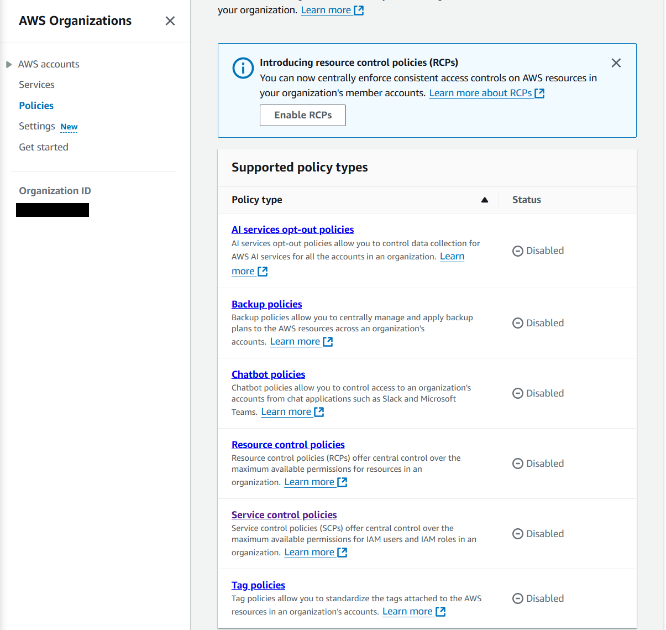This screenshot has width=666, height=630.
Task: Open Learn more for Chatbot policies
Action: (286, 412)
